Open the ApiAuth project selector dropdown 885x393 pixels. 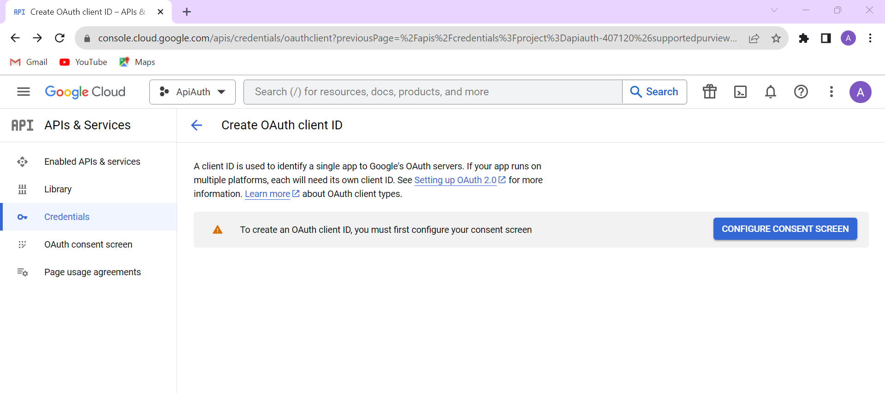(x=192, y=92)
